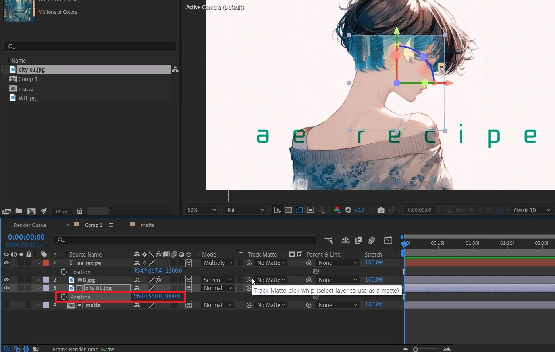Enable motion blur for all layers
Viewport: 555px width, 352px height.
(372, 240)
